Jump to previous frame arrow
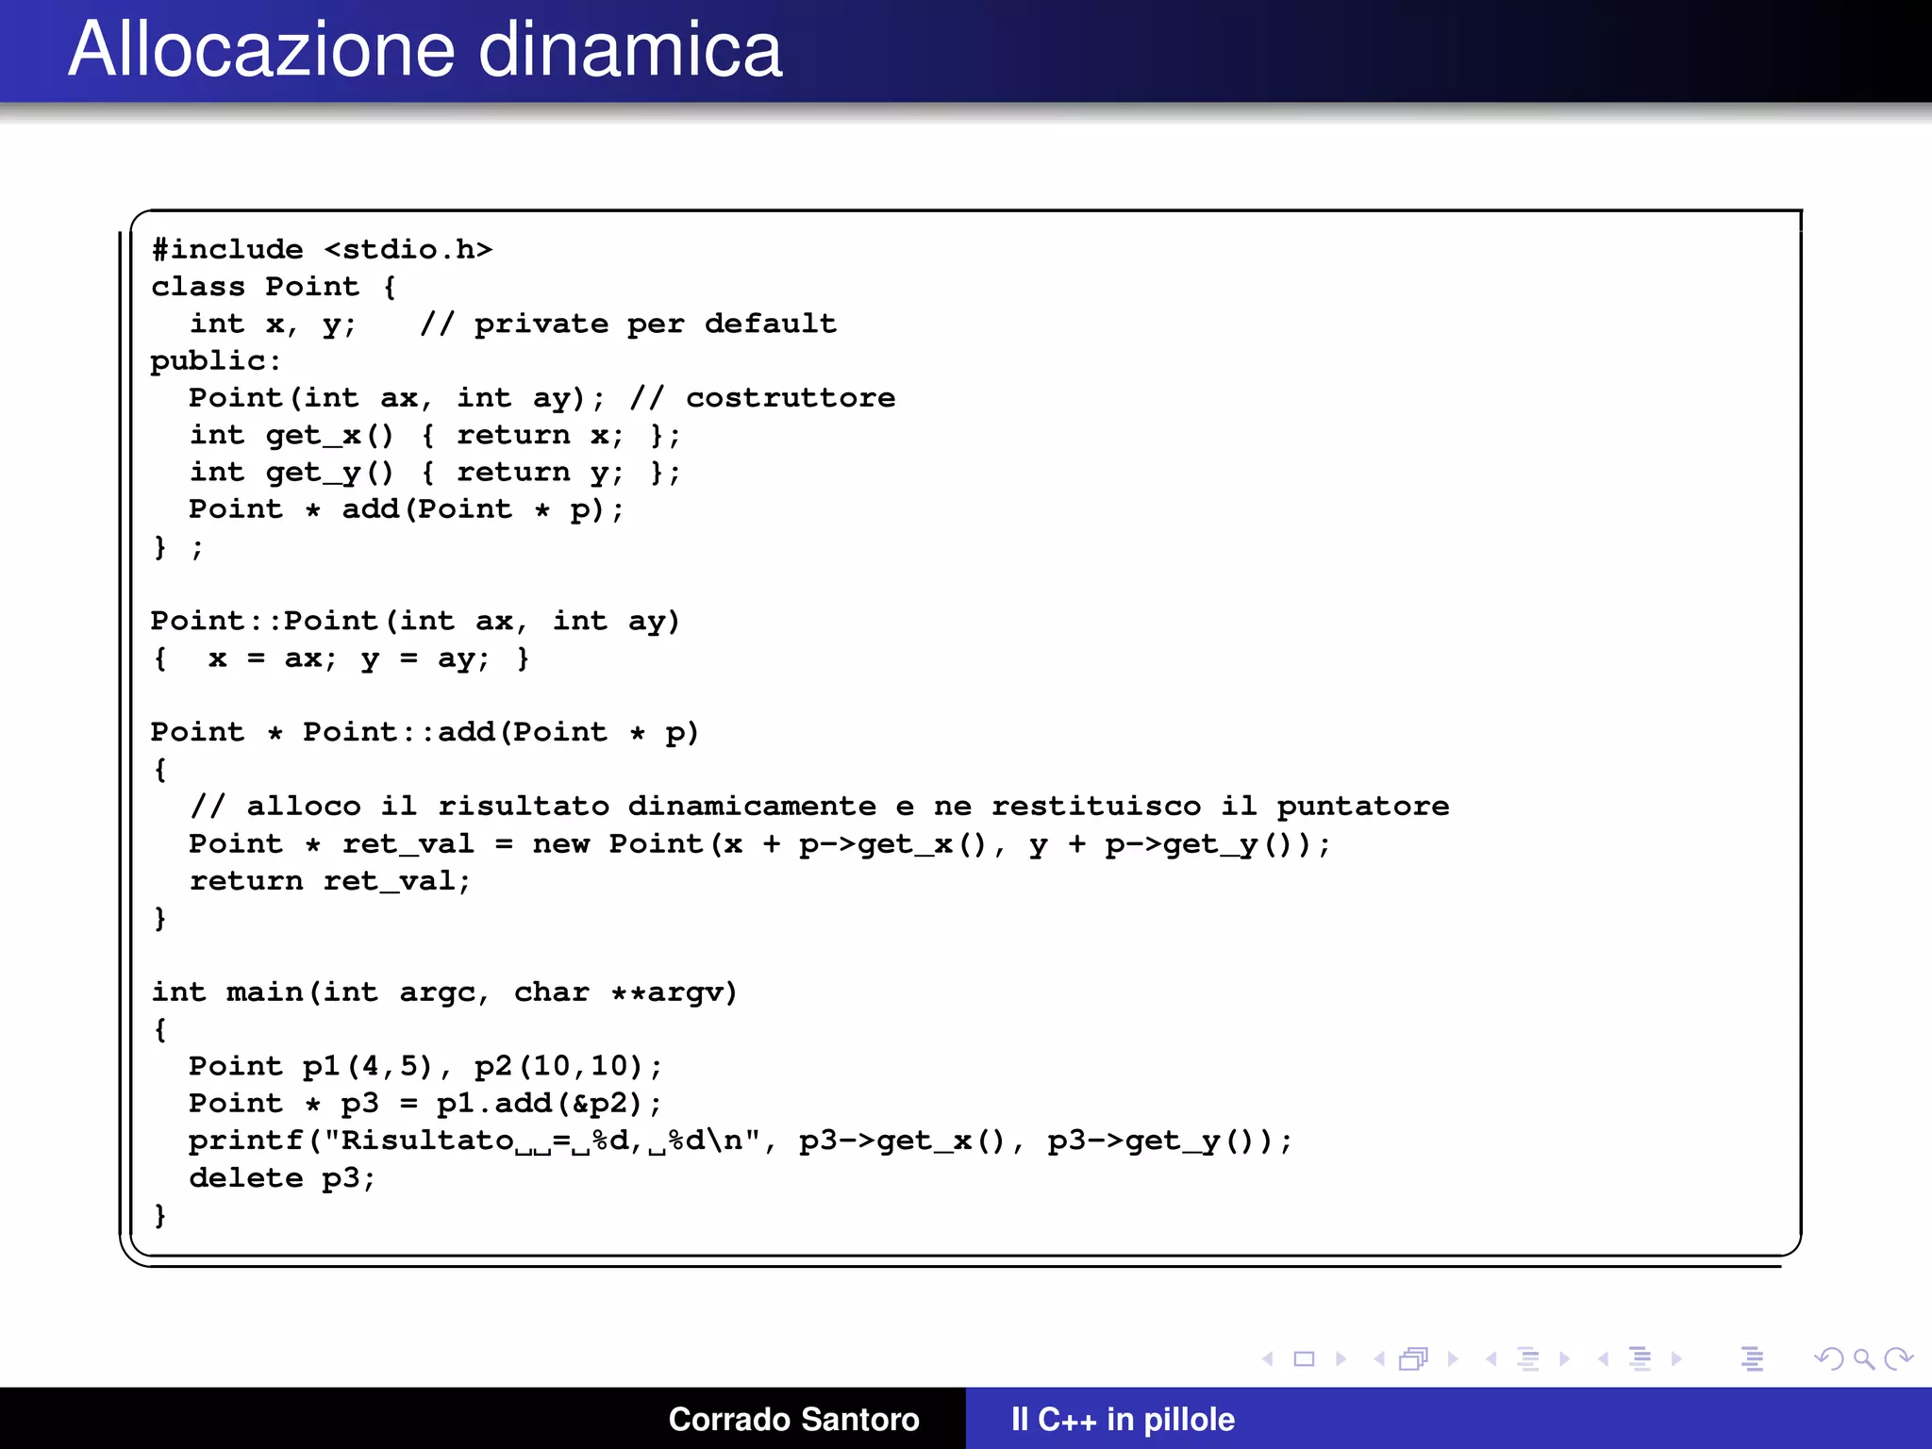The width and height of the screenshot is (1932, 1449). (1379, 1359)
